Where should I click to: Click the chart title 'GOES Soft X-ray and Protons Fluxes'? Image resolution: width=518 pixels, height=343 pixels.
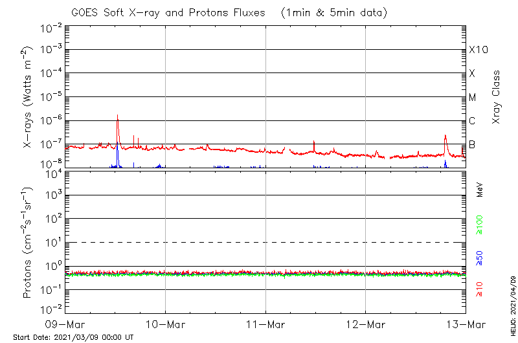point(170,13)
